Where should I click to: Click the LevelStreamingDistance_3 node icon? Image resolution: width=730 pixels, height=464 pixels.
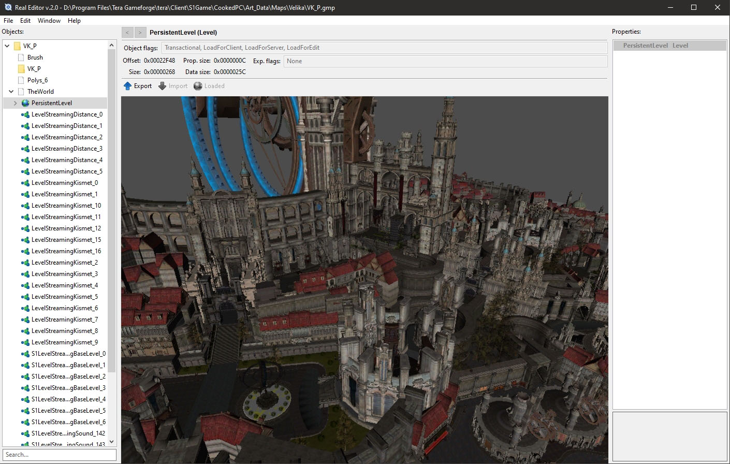25,149
